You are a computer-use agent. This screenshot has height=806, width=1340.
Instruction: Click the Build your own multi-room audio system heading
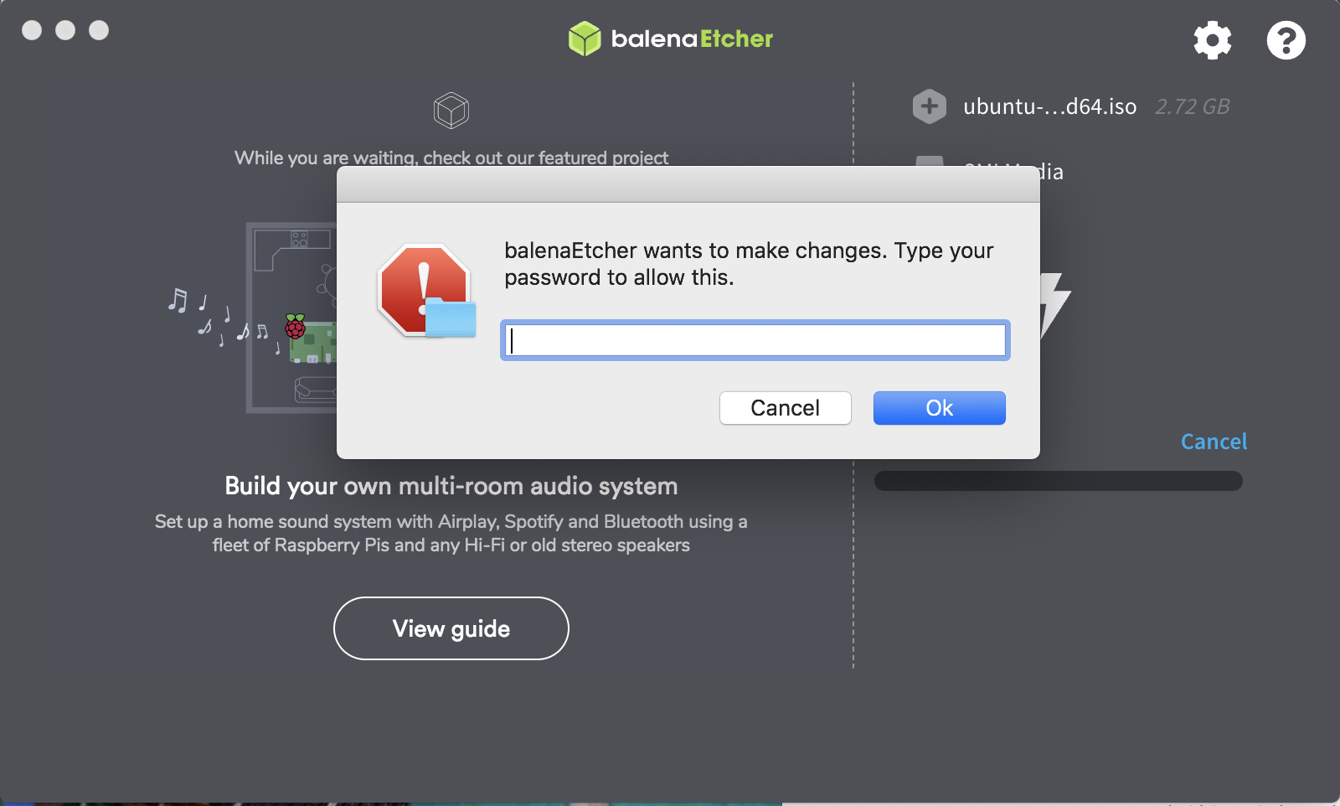tap(451, 486)
